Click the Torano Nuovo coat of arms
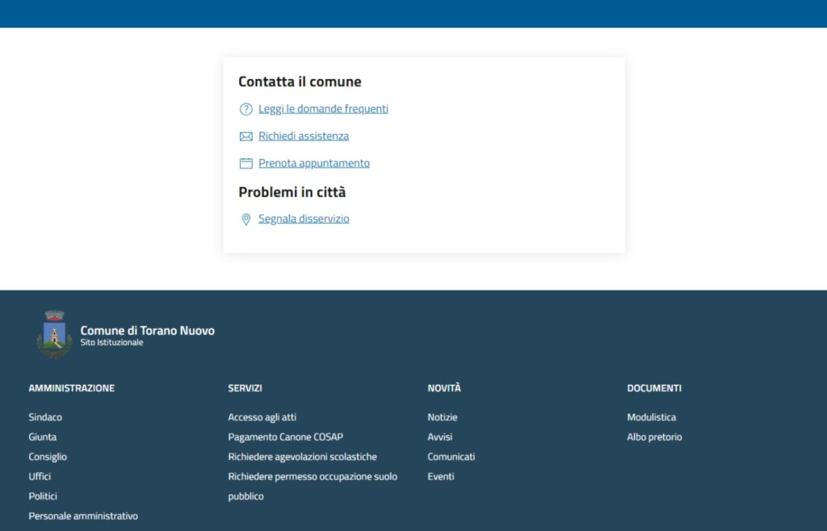827x531 pixels. click(54, 334)
